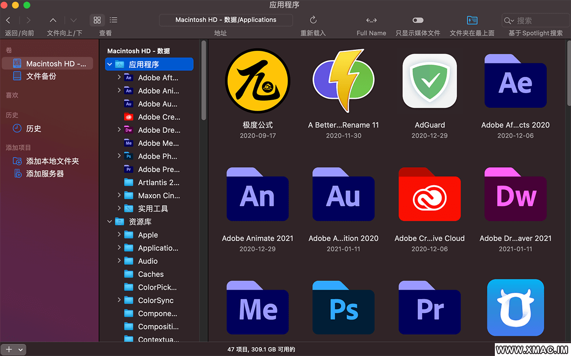Switch to list view
The image size is (571, 356).
tap(113, 20)
